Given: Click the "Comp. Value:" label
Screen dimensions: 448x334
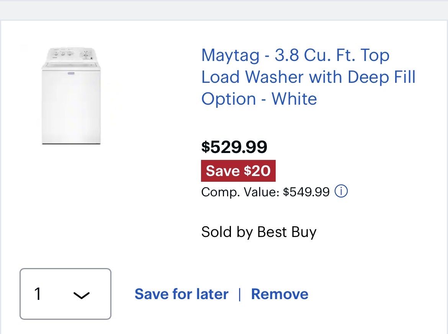Looking at the screenshot, I should (x=240, y=192).
